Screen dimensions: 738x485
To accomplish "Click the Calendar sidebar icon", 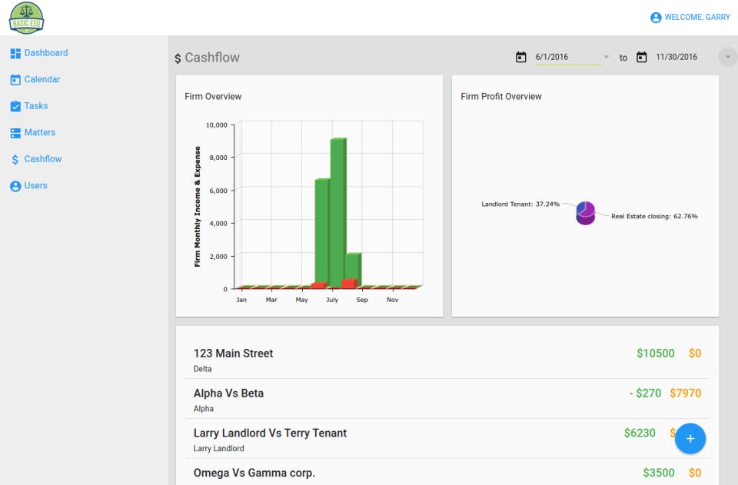I will click(x=15, y=79).
